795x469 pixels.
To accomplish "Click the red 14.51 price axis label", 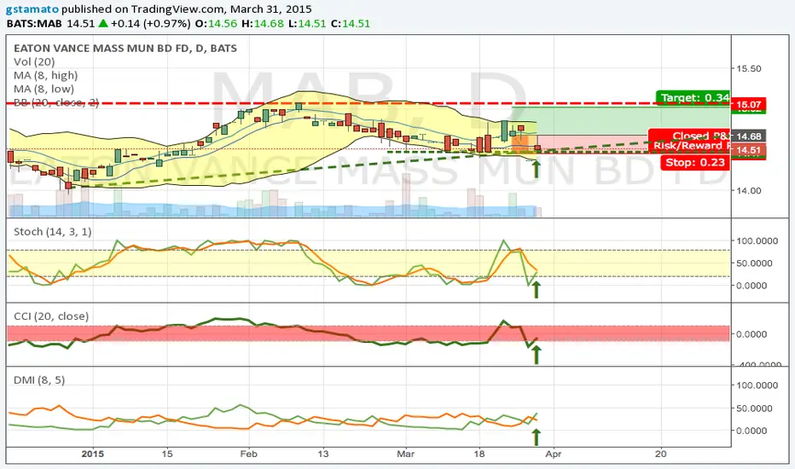I will (748, 150).
